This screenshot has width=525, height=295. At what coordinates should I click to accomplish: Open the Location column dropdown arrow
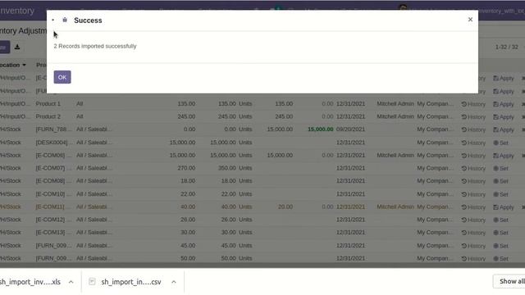pyautogui.click(x=24, y=65)
